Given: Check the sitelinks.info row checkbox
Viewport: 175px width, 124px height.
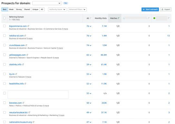Looking at the screenshot, I should pyautogui.click(x=5, y=64).
